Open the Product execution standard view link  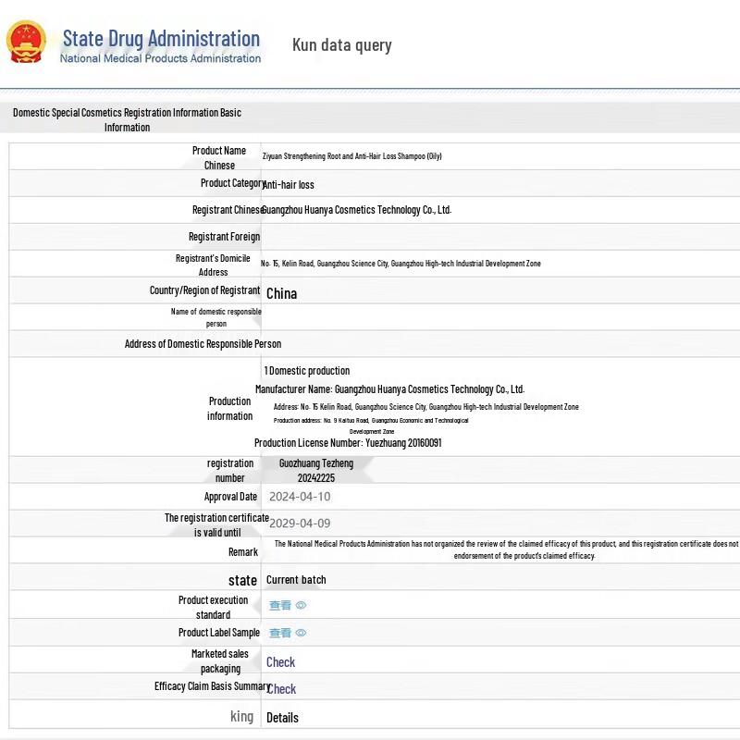click(x=280, y=605)
